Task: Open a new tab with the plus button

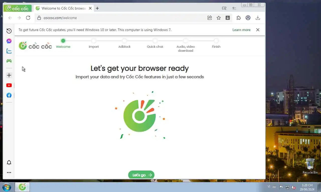Action: coord(97,8)
